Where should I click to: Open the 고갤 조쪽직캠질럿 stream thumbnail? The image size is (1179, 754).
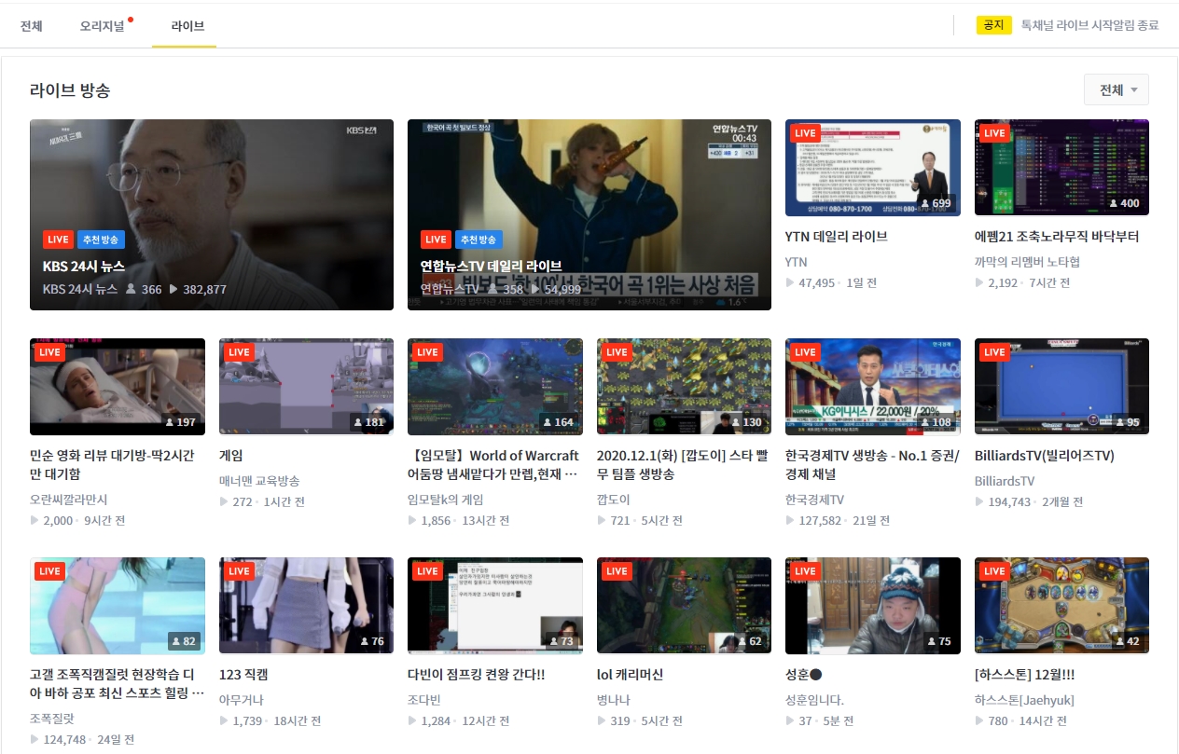click(118, 606)
